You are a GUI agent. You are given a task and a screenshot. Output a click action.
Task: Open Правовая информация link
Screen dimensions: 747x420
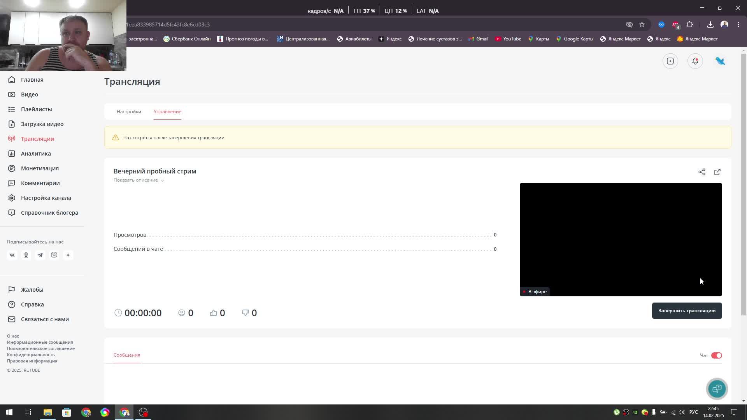coord(32,361)
